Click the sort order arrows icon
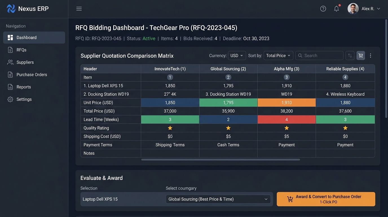388x217 pixels. 350,56
